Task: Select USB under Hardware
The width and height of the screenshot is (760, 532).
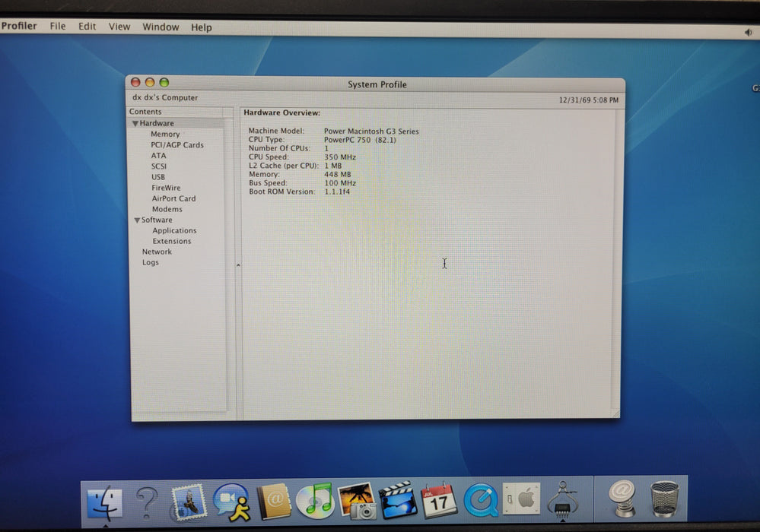Action: pos(158,177)
